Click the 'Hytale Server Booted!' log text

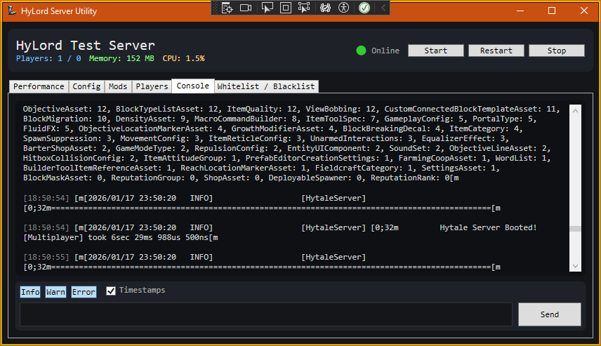pyautogui.click(x=488, y=227)
